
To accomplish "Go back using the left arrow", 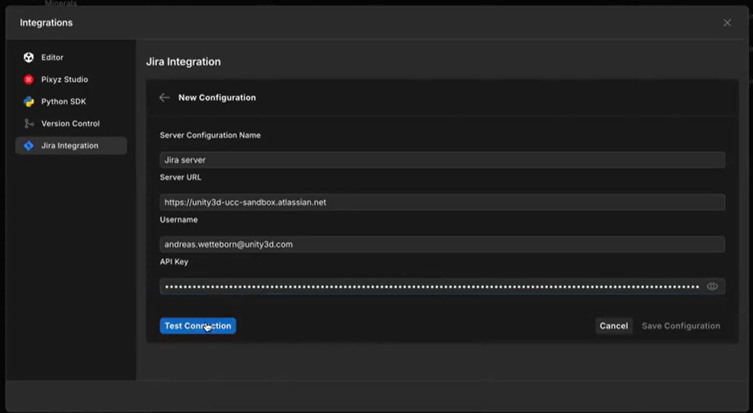I will [164, 98].
